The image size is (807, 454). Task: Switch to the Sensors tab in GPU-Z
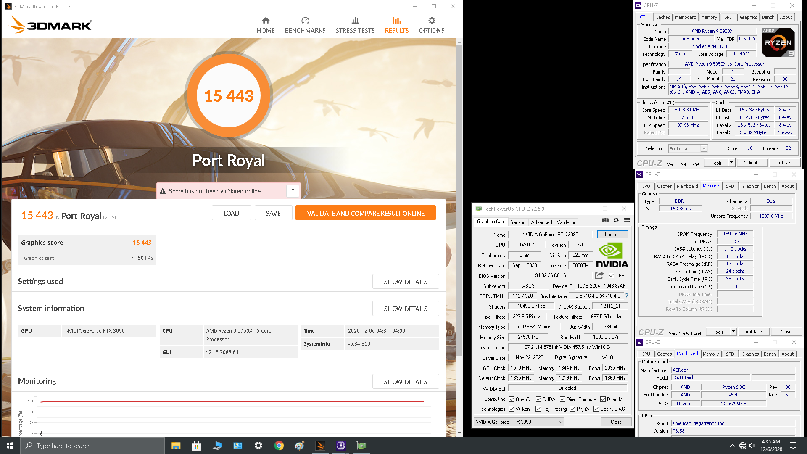[518, 222]
